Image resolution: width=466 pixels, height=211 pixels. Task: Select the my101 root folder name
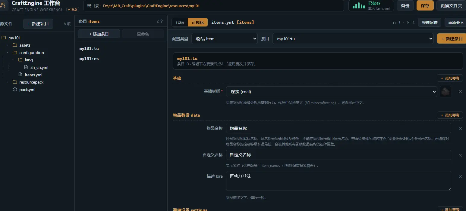14,38
